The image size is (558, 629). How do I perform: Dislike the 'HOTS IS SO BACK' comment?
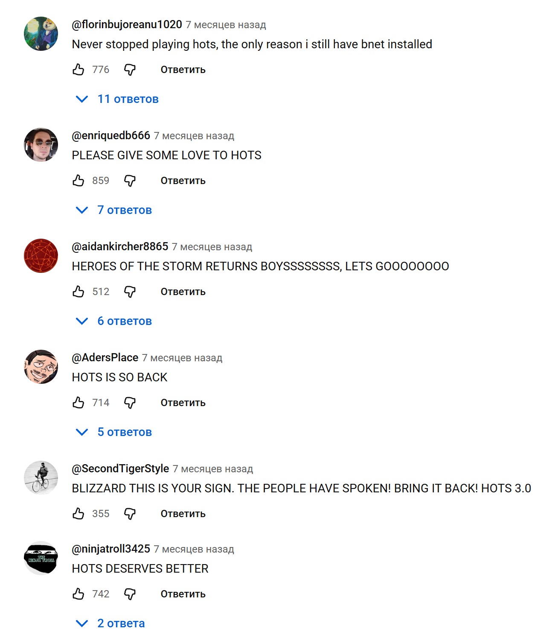coord(130,403)
